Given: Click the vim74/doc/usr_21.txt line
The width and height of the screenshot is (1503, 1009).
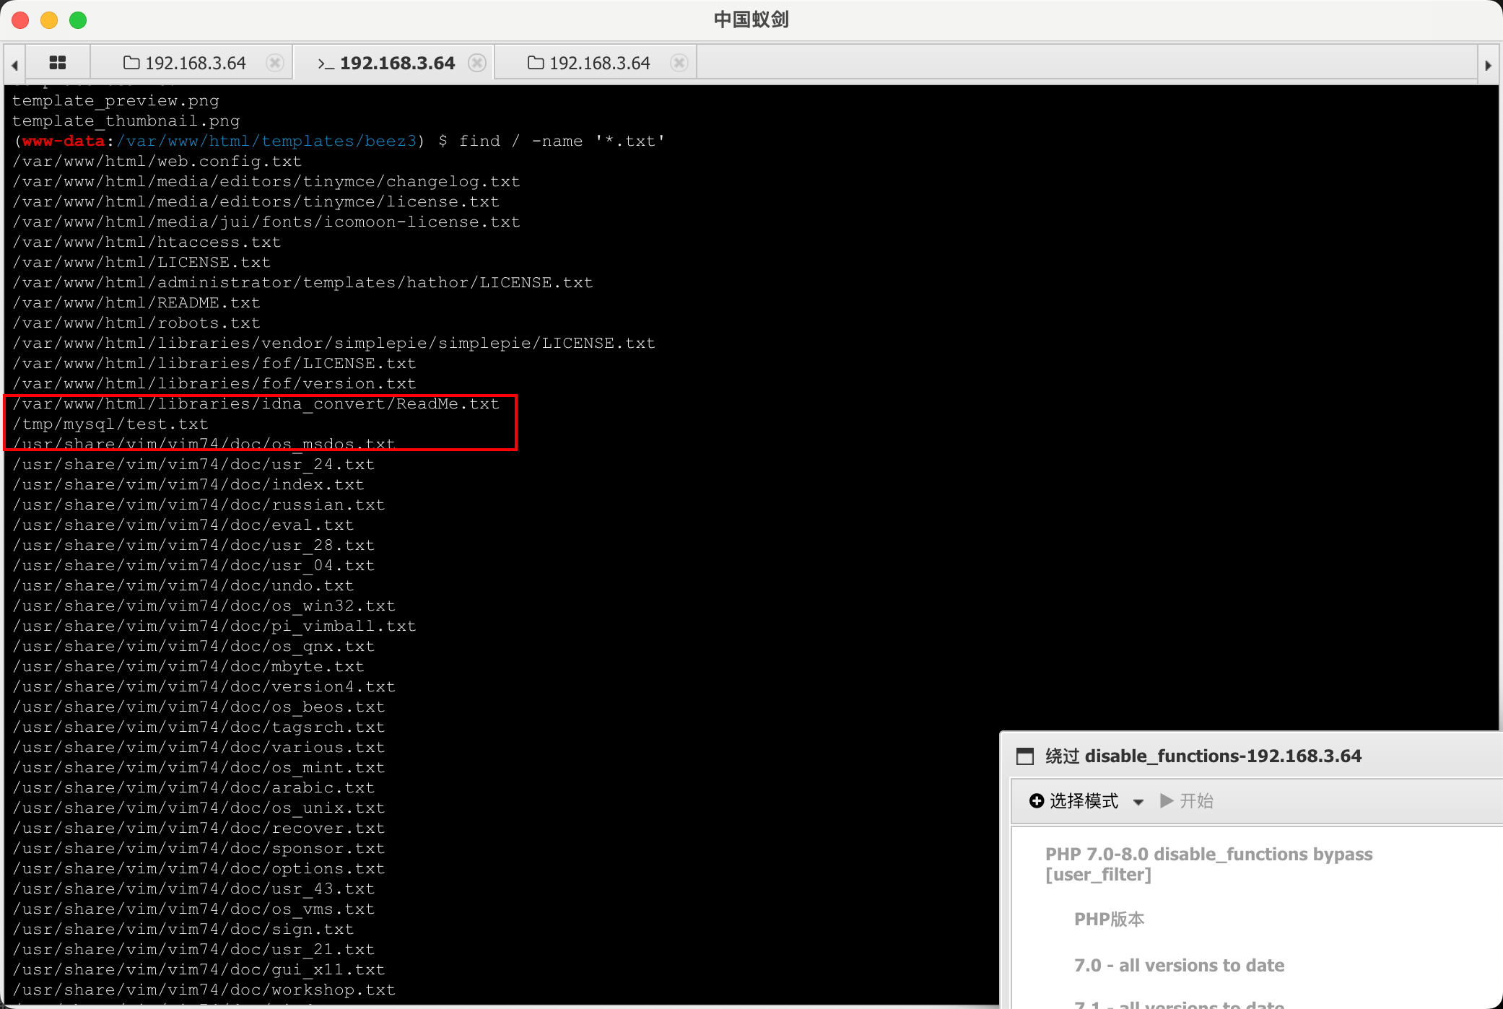Looking at the screenshot, I should 193,949.
